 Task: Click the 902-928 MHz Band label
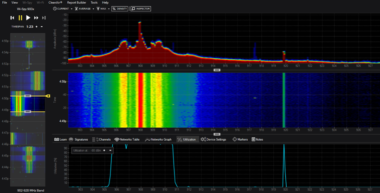click(31, 190)
